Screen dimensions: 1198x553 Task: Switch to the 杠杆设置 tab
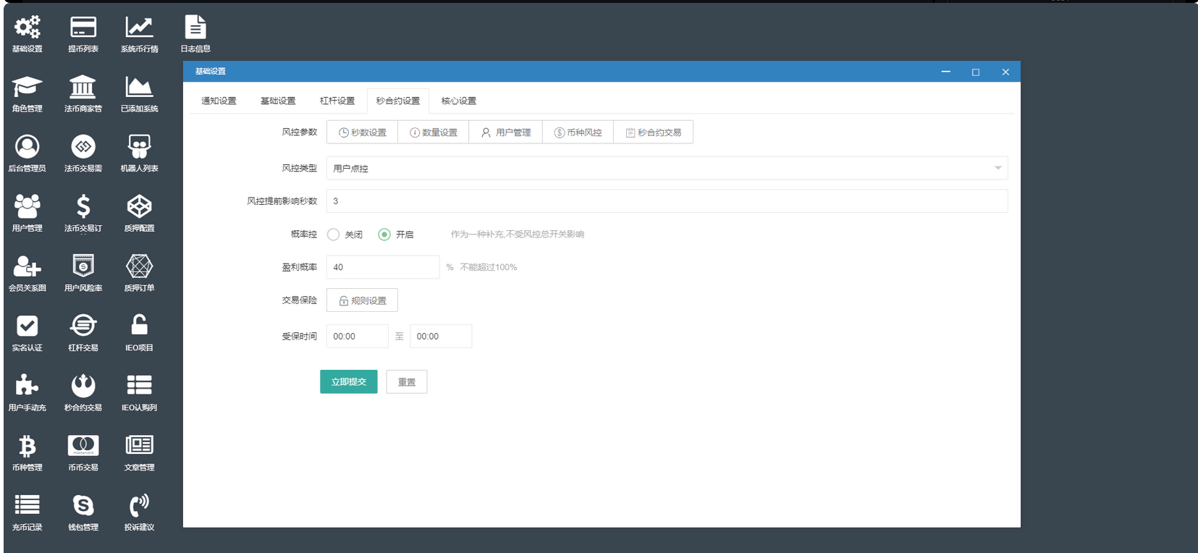coord(337,101)
